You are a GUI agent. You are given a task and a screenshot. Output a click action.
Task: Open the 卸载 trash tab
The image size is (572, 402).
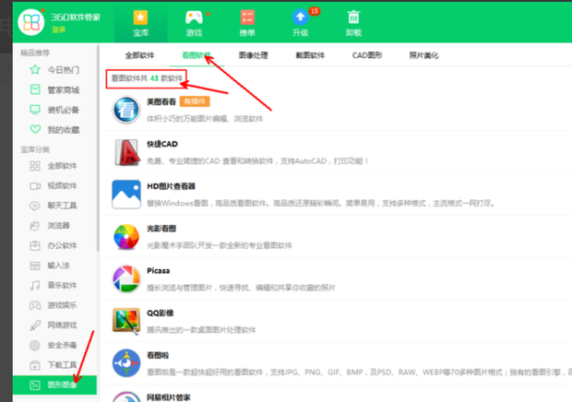pyautogui.click(x=353, y=23)
